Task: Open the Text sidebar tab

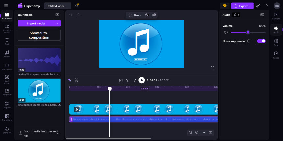Action: coord(7,41)
